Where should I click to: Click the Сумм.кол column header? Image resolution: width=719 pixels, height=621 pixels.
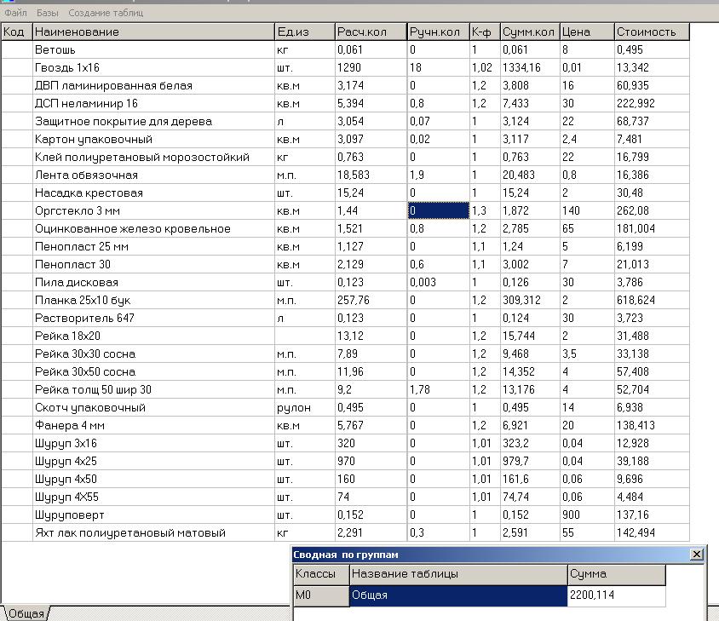(x=530, y=32)
